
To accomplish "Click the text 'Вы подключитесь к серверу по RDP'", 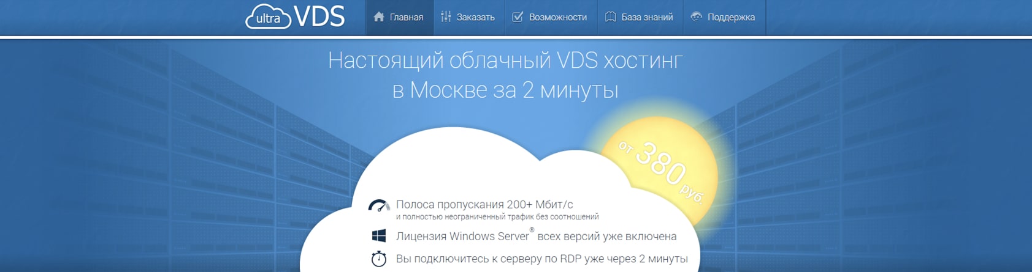I will [x=489, y=259].
